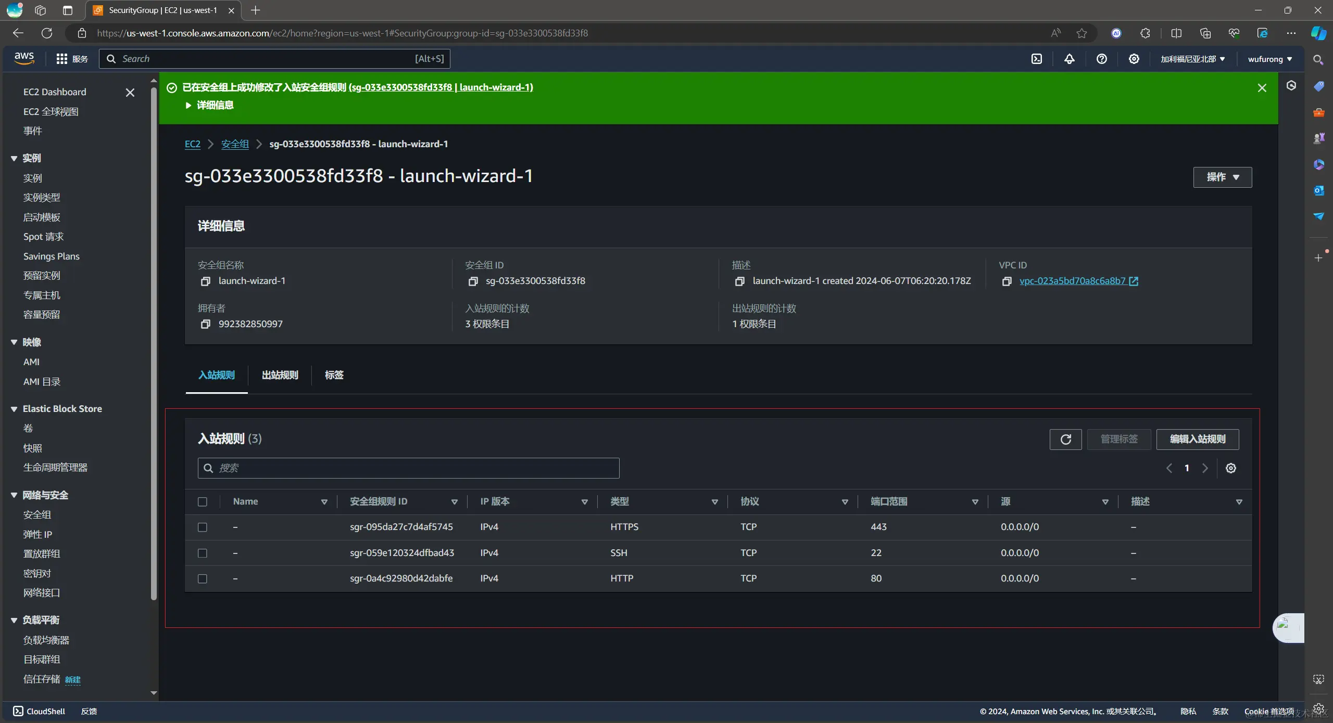Open the AWS CloudShell icon in the top bar
Image resolution: width=1333 pixels, height=723 pixels.
tap(1037, 59)
